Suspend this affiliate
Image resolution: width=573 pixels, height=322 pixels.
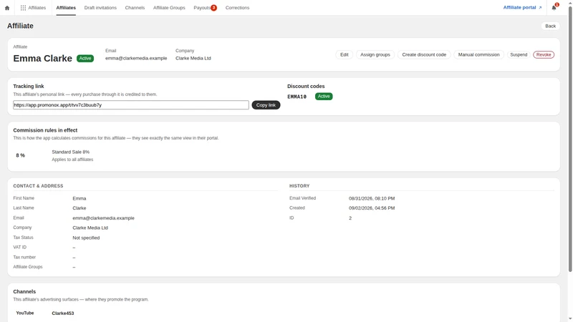519,55
